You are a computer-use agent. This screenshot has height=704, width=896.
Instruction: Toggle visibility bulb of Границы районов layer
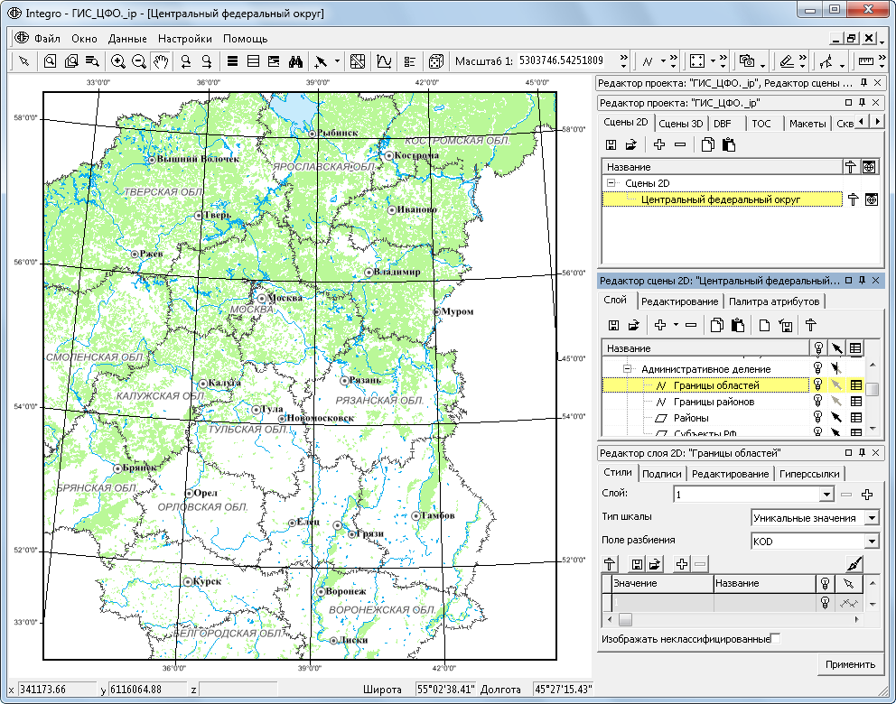point(817,402)
